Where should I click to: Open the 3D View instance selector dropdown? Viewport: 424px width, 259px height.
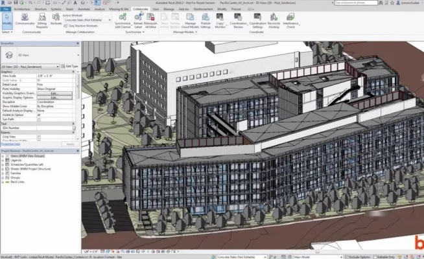[30, 67]
